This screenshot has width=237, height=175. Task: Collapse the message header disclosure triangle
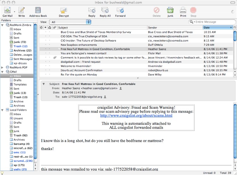coord(44,84)
